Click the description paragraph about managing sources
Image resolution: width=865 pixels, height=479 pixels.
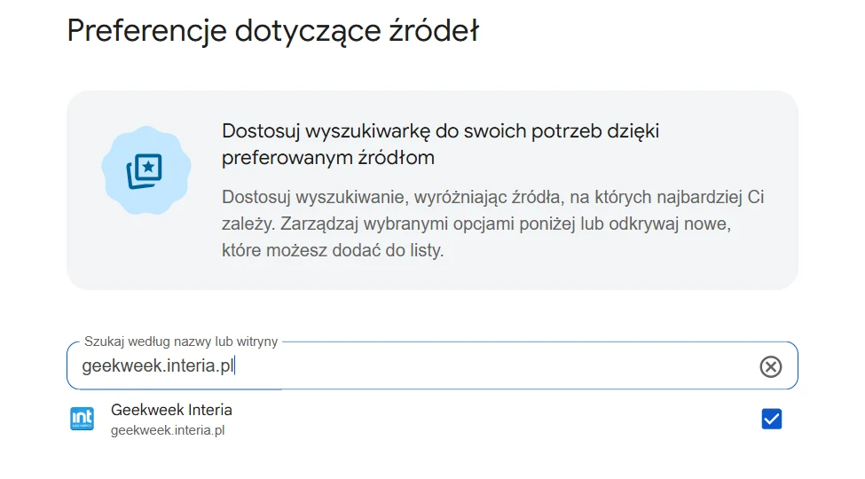point(492,224)
